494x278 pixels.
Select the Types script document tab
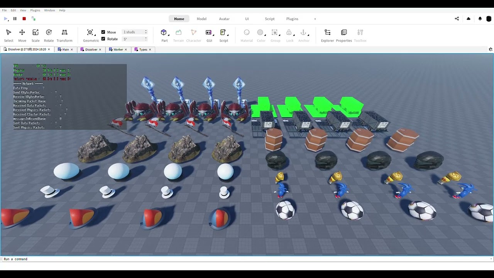[143, 49]
